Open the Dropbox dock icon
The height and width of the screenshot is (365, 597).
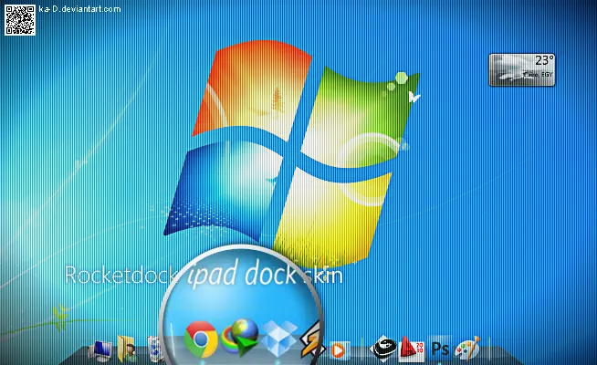coord(280,338)
